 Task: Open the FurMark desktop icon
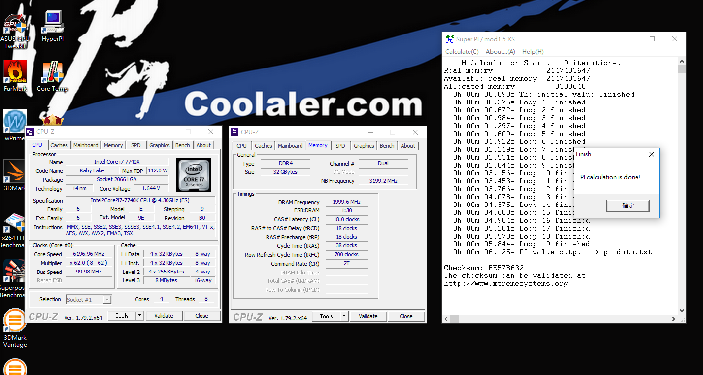pyautogui.click(x=15, y=76)
